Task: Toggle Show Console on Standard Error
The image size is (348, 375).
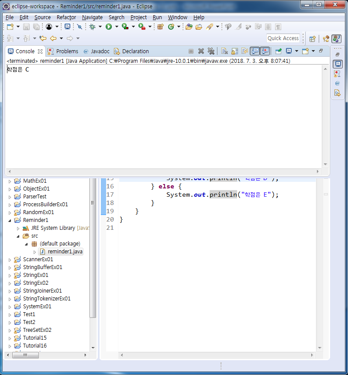Action: click(x=265, y=51)
